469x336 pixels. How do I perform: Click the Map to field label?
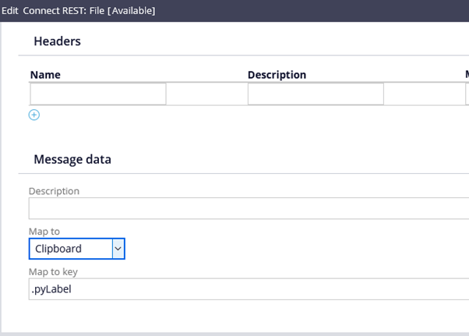44,232
